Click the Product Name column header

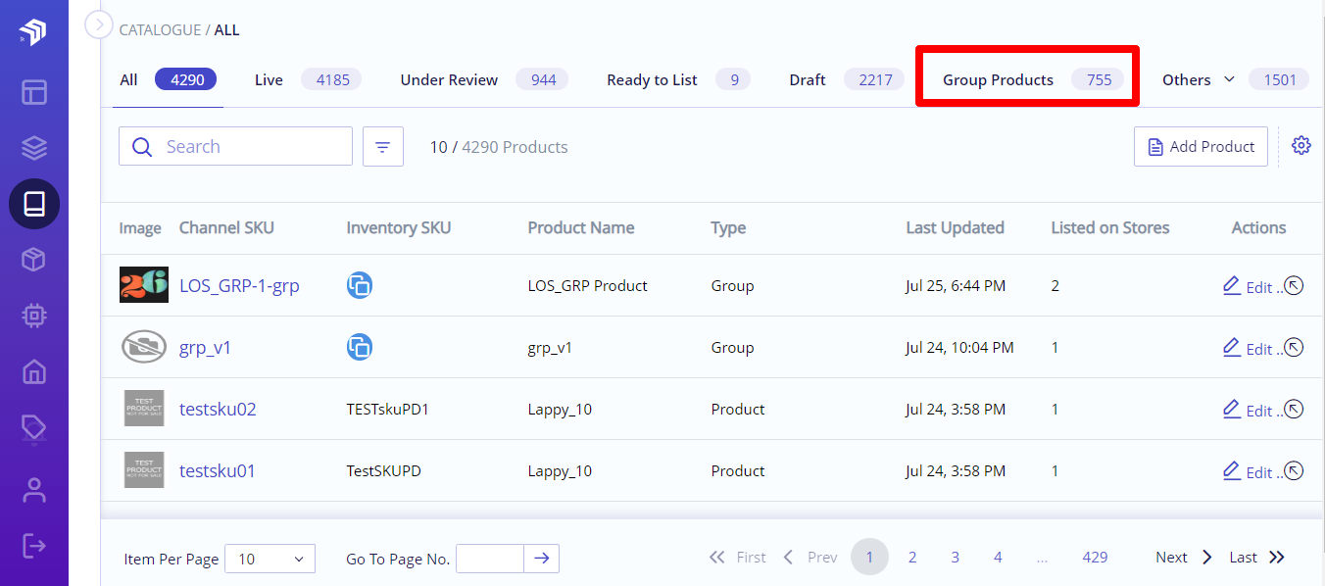(x=581, y=227)
